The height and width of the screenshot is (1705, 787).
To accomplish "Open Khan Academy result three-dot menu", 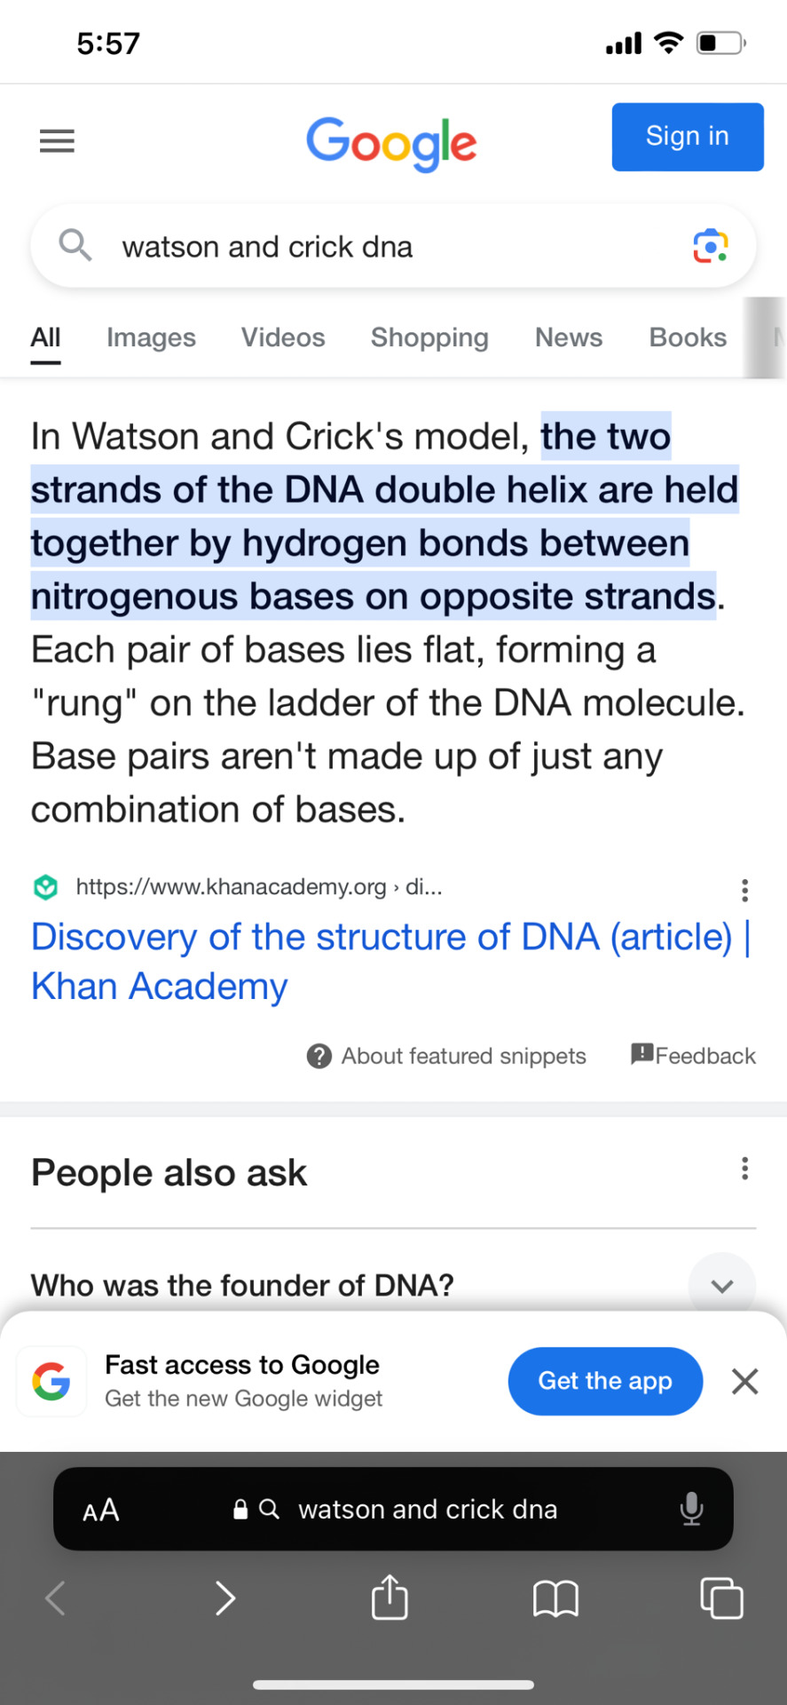I will pyautogui.click(x=744, y=890).
